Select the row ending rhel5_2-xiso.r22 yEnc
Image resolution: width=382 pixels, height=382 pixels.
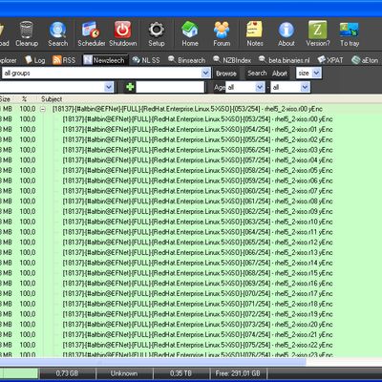(191, 345)
